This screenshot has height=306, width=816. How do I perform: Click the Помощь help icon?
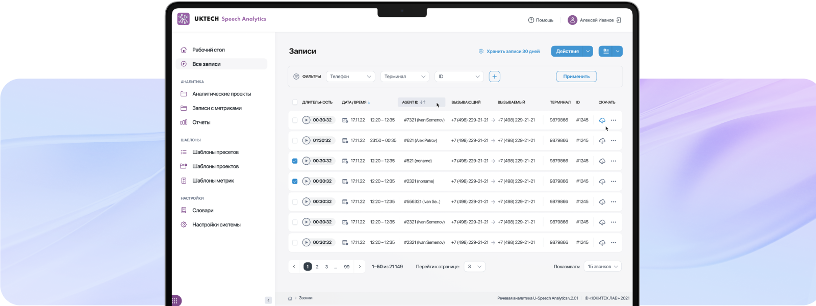point(531,20)
